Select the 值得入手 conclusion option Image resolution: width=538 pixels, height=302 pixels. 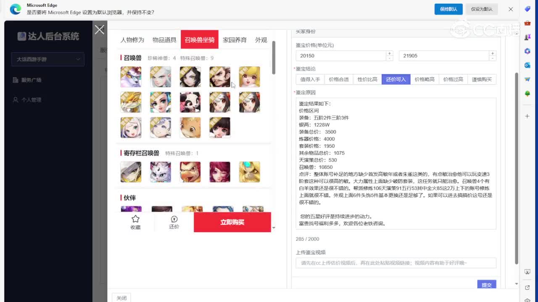[310, 79]
